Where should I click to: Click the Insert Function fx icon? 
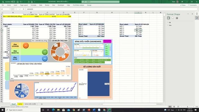24,9
